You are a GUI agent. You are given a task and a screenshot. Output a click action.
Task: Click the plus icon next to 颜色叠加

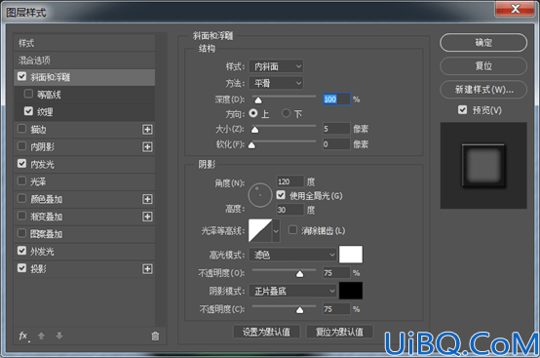point(147,199)
